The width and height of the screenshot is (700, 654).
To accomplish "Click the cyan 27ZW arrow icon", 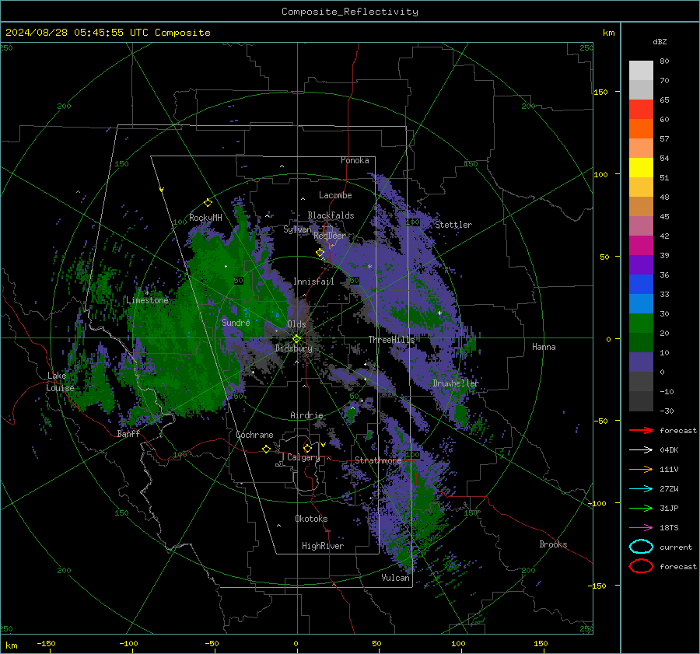I will pyautogui.click(x=641, y=489).
